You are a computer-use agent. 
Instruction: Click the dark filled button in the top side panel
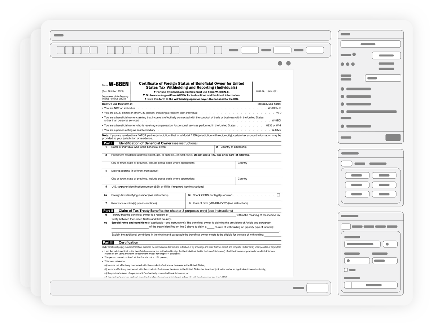tap(393, 137)
